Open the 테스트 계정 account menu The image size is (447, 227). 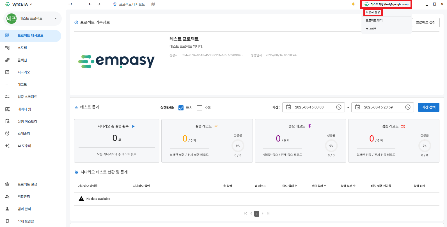tap(386, 4)
